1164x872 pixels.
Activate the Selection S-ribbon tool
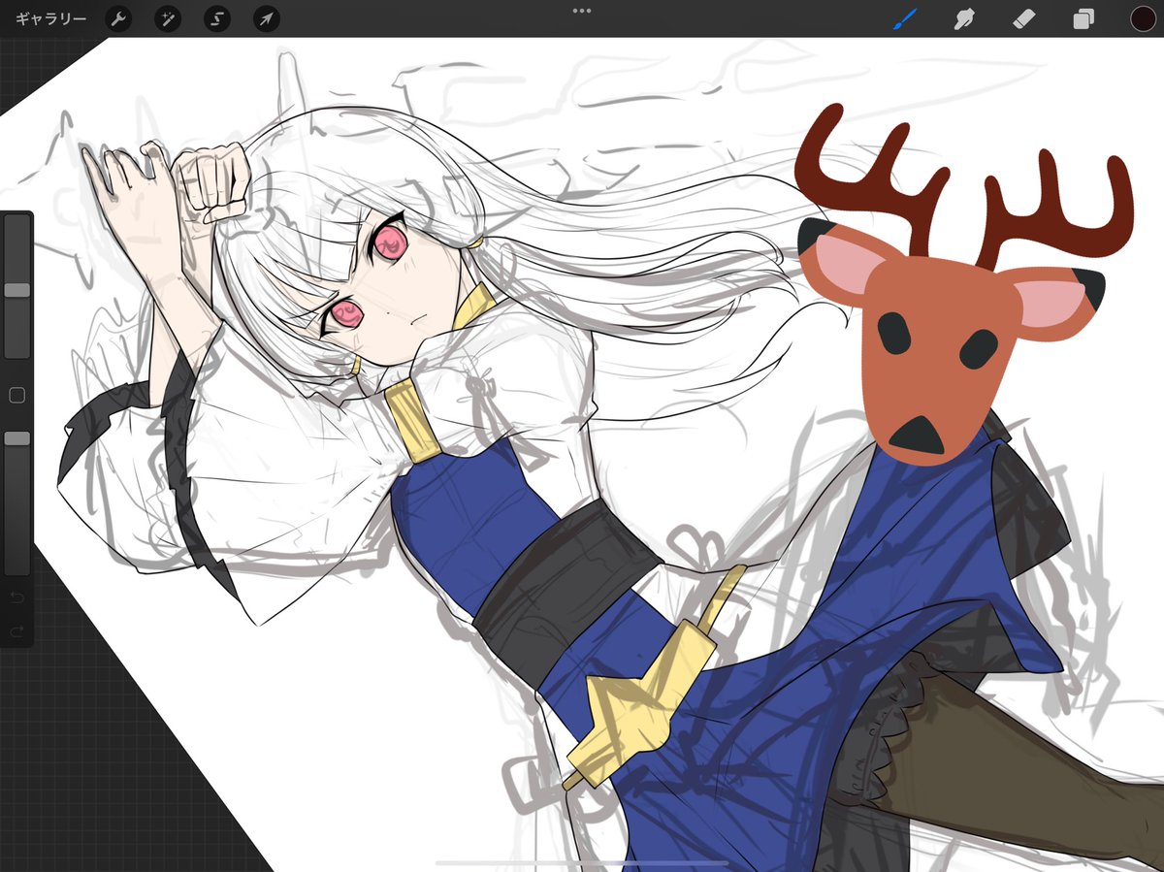(217, 18)
